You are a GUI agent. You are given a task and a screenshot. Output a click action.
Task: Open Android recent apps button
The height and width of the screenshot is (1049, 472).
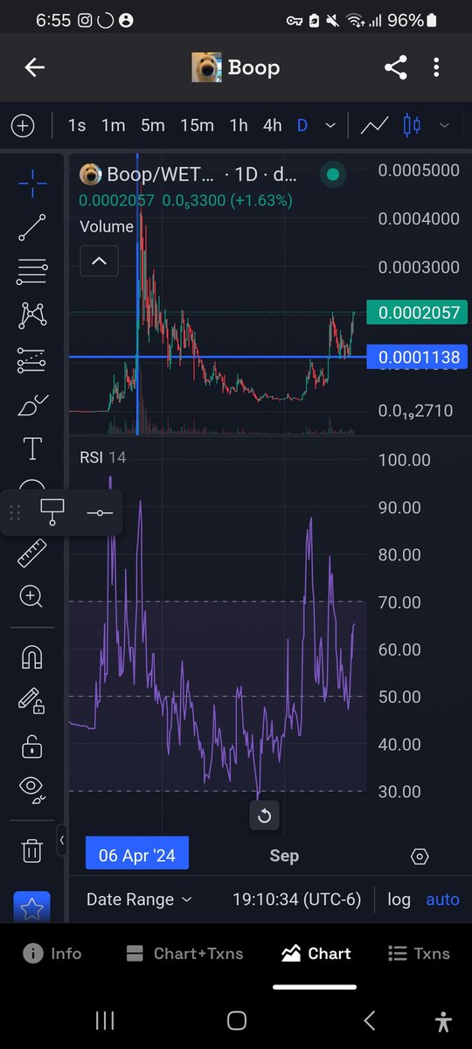pyautogui.click(x=105, y=1019)
